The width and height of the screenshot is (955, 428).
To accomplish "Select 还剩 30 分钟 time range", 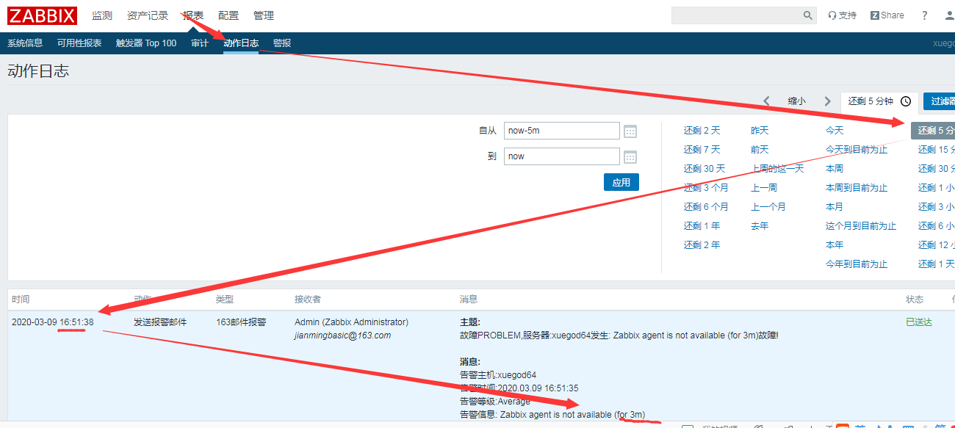I will pos(937,169).
